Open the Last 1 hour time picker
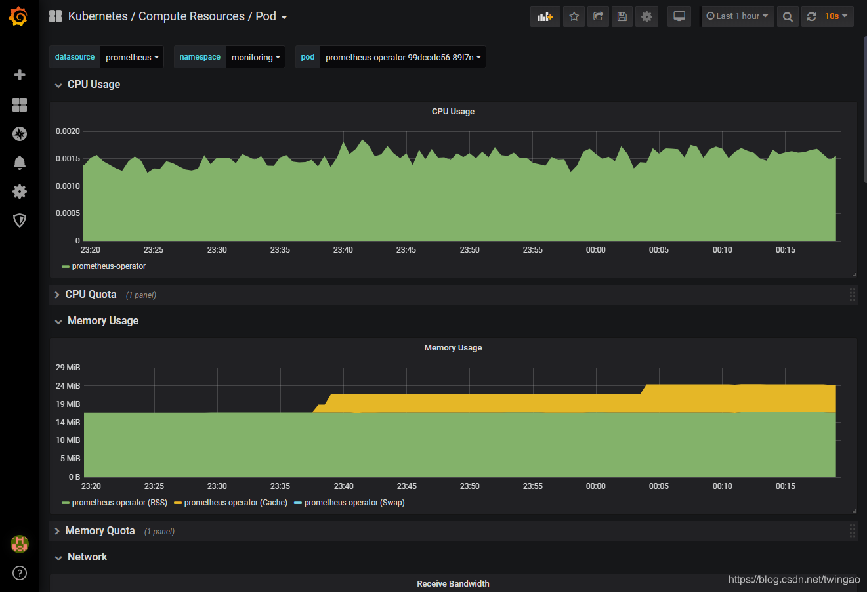Screen dimensions: 867x592 (738, 16)
